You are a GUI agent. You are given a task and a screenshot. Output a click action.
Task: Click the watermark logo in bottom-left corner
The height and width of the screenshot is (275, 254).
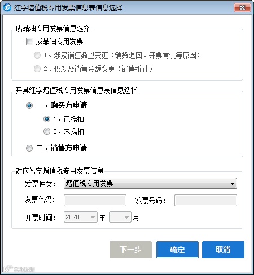tap(19, 269)
